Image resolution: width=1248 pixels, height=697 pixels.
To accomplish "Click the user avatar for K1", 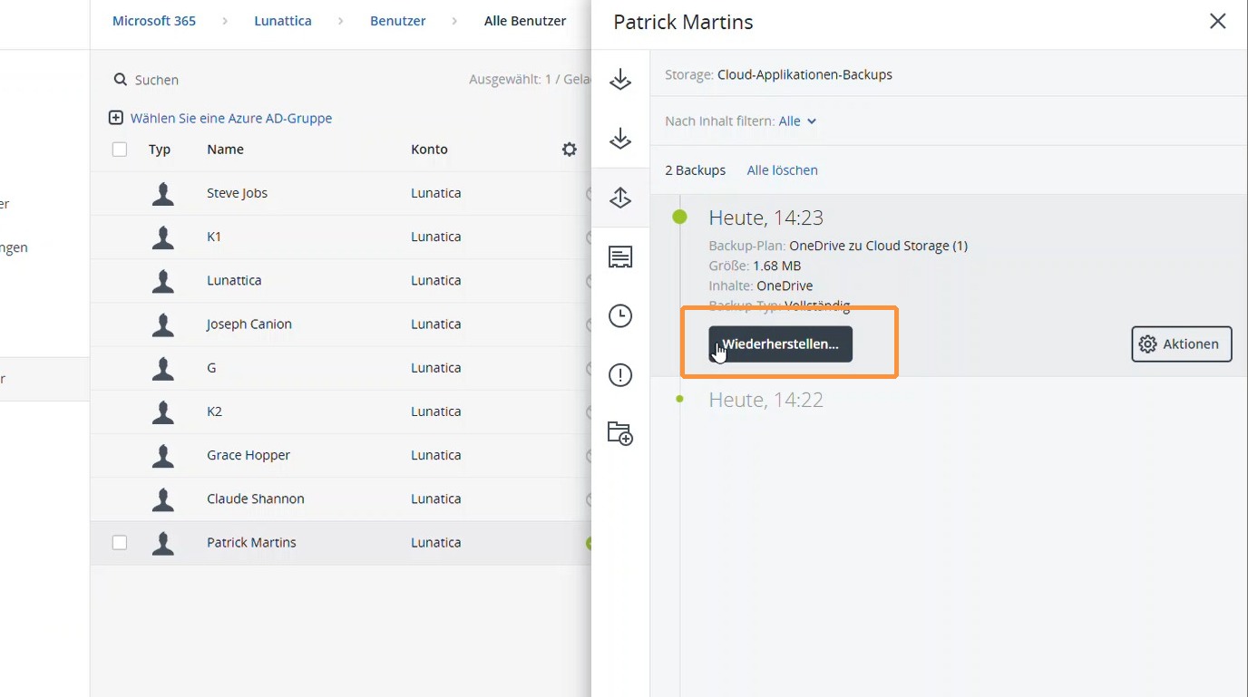I will pos(163,237).
